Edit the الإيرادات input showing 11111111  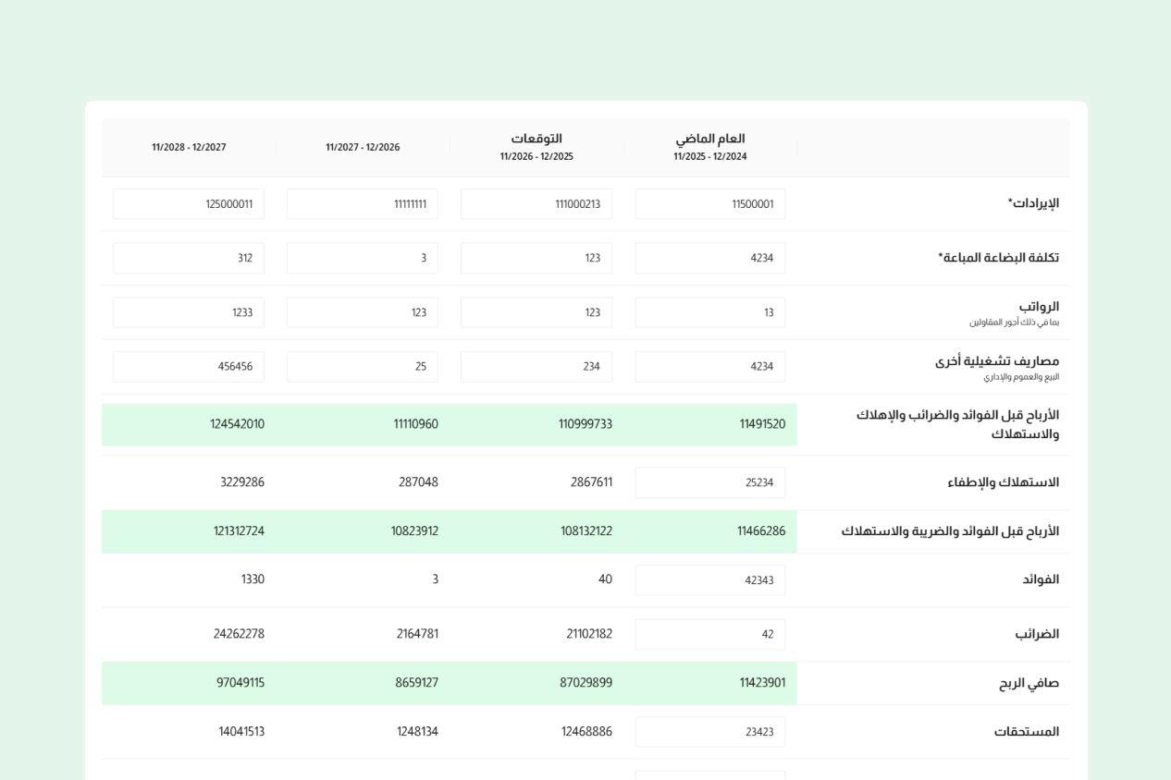point(362,204)
